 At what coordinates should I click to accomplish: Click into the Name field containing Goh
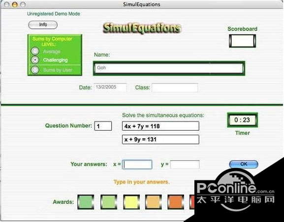tap(169, 68)
